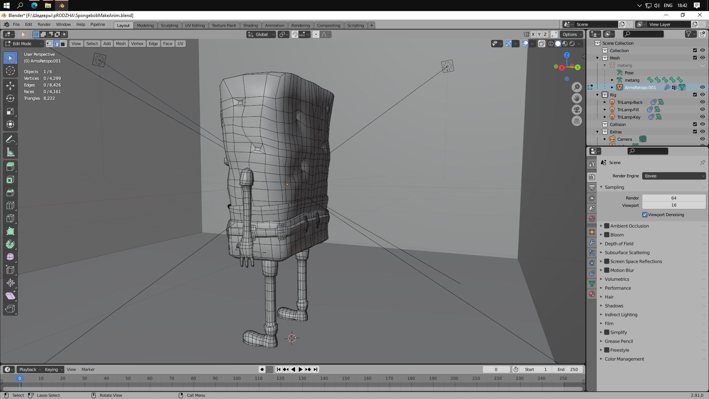Viewport: 709px width, 399px height.
Task: Enable Ambient Occlusion checkbox
Action: (607, 226)
